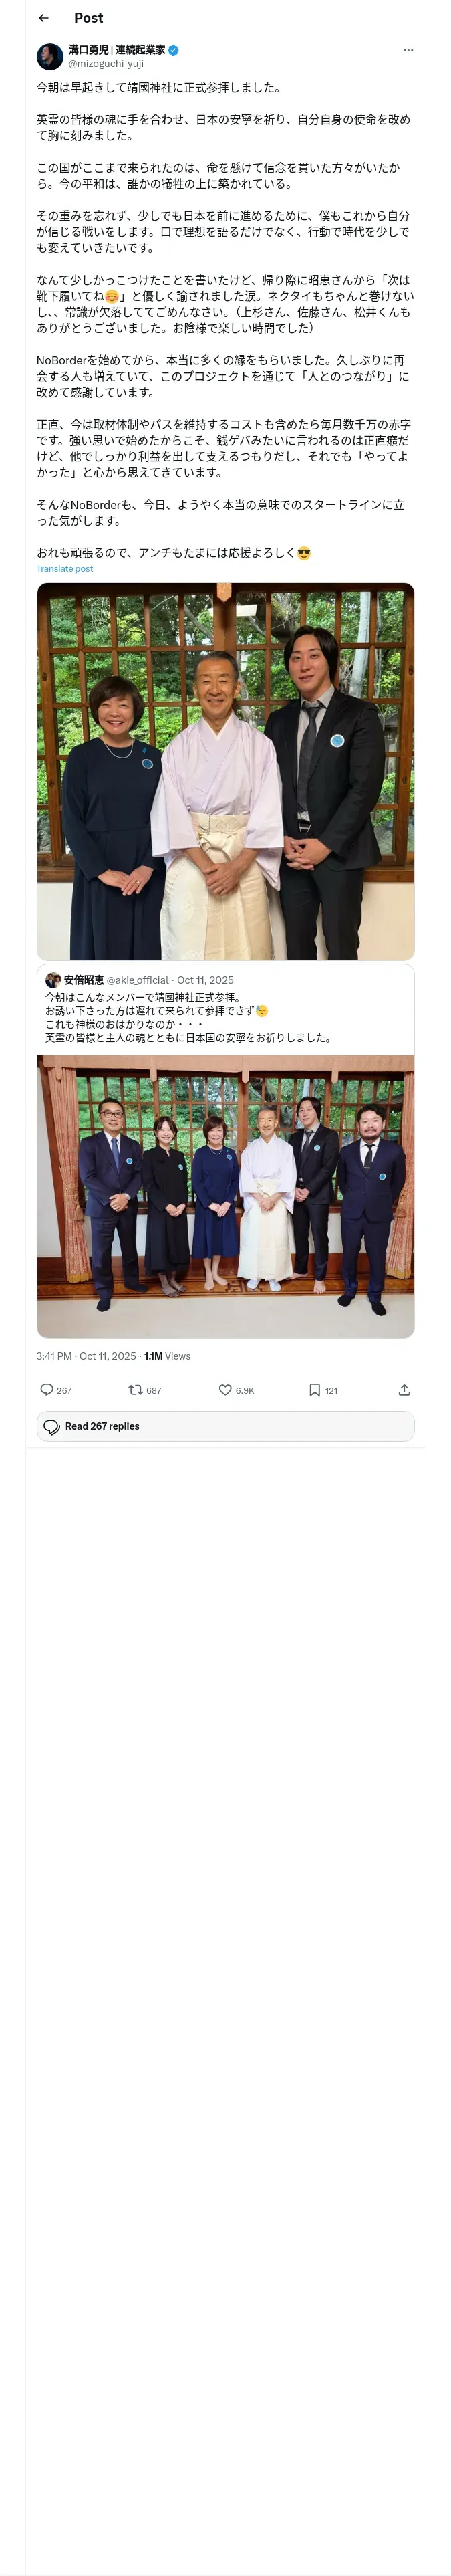
Task: Click the back arrow icon
Action: (x=44, y=18)
